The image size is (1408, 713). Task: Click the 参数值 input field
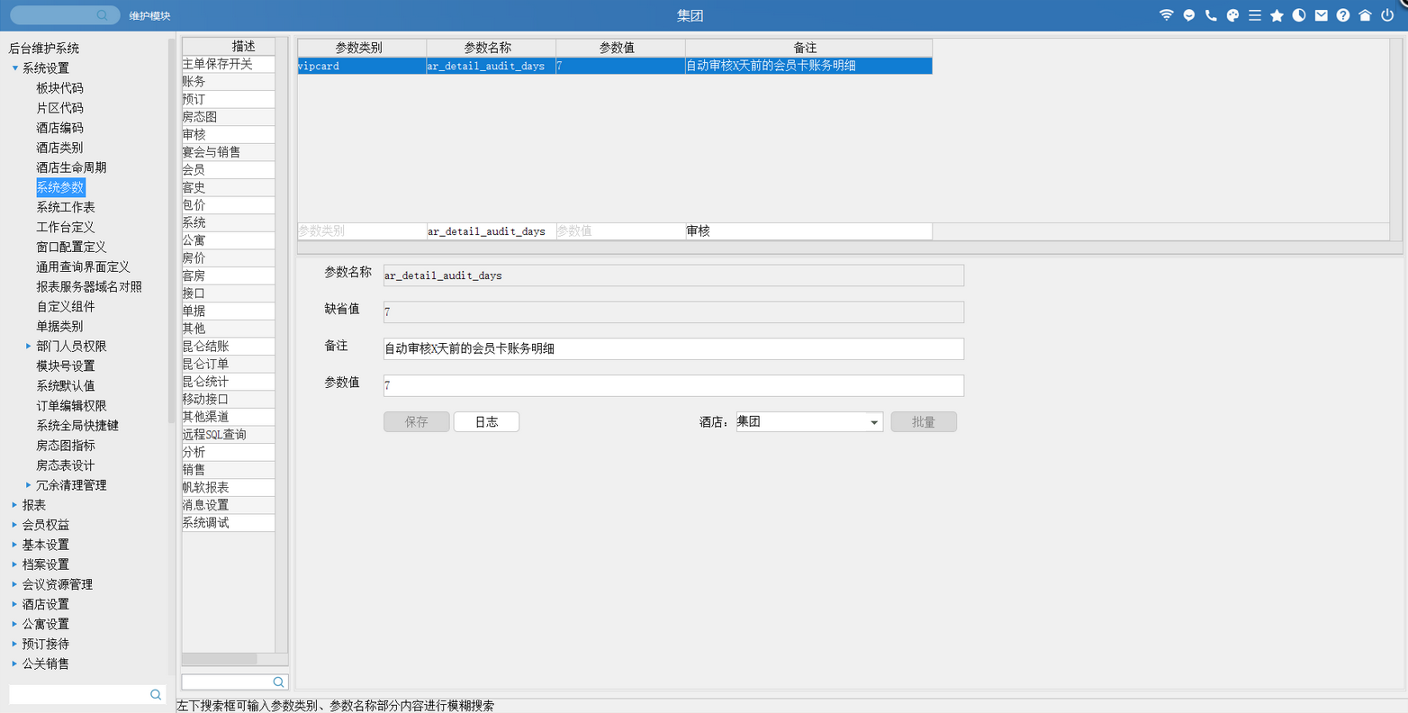(x=673, y=385)
